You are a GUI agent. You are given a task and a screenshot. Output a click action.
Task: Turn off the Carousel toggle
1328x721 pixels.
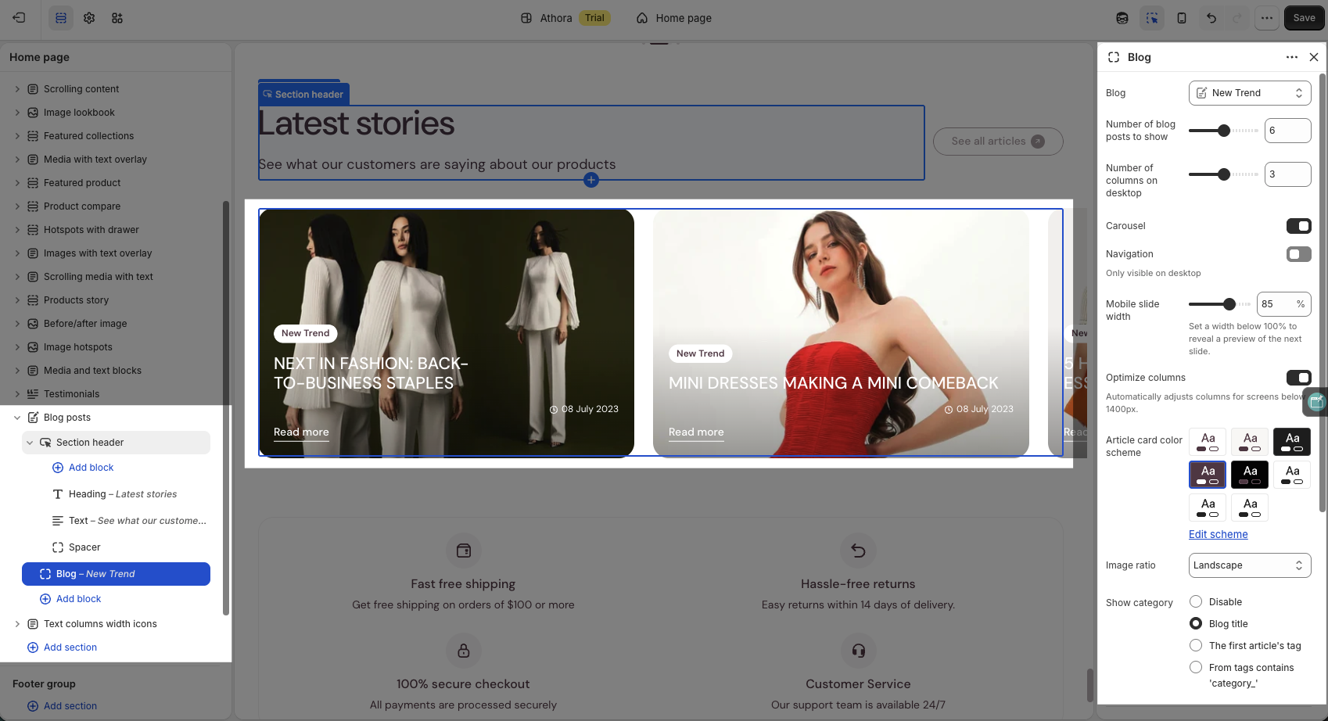1298,226
